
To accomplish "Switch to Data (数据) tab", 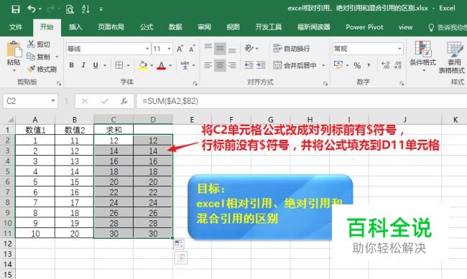I will (175, 27).
